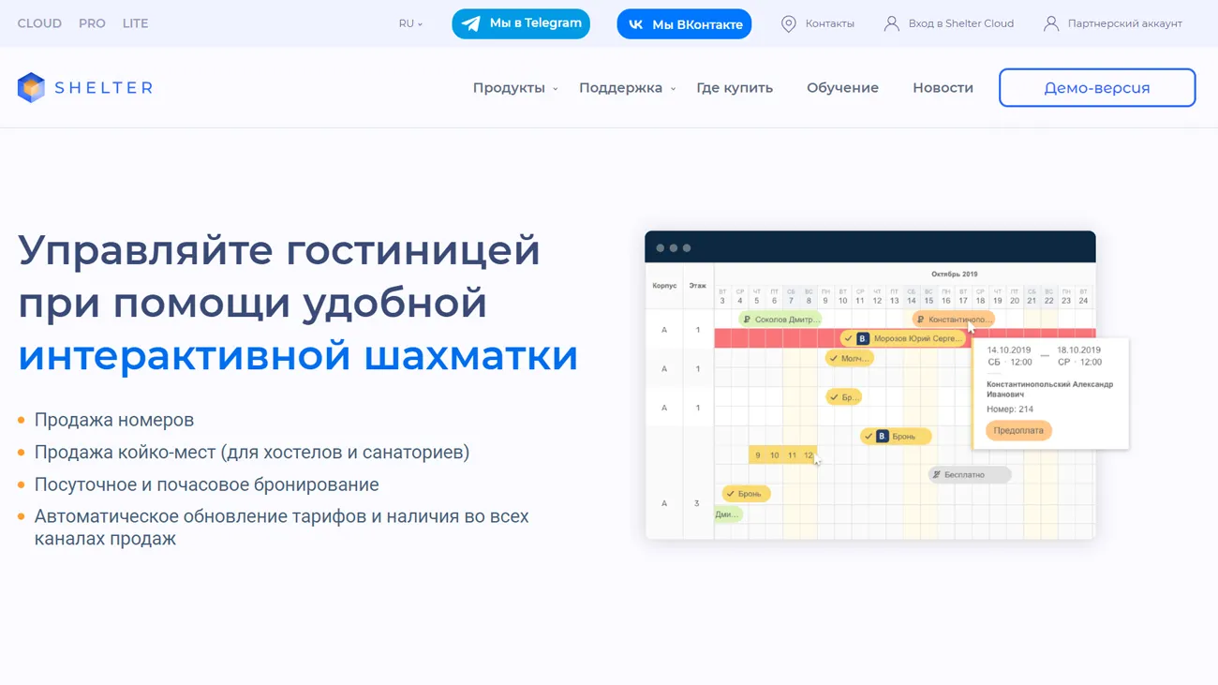Click the Shelter cube logo
The height and width of the screenshot is (685, 1218).
click(x=31, y=87)
